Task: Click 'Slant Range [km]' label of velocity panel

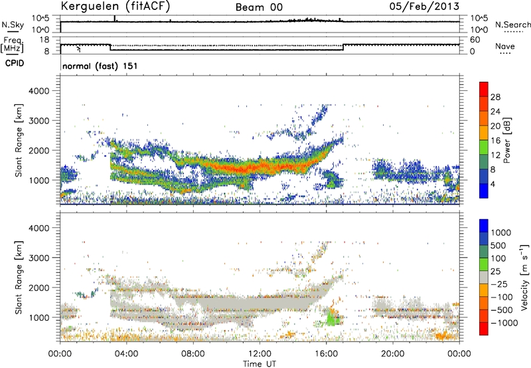Action: pyautogui.click(x=19, y=278)
